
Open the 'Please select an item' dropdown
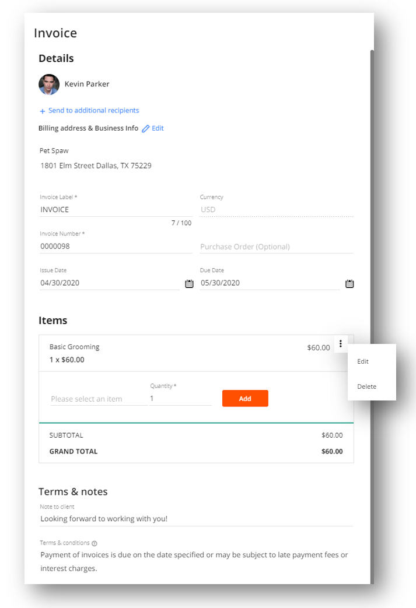99,399
